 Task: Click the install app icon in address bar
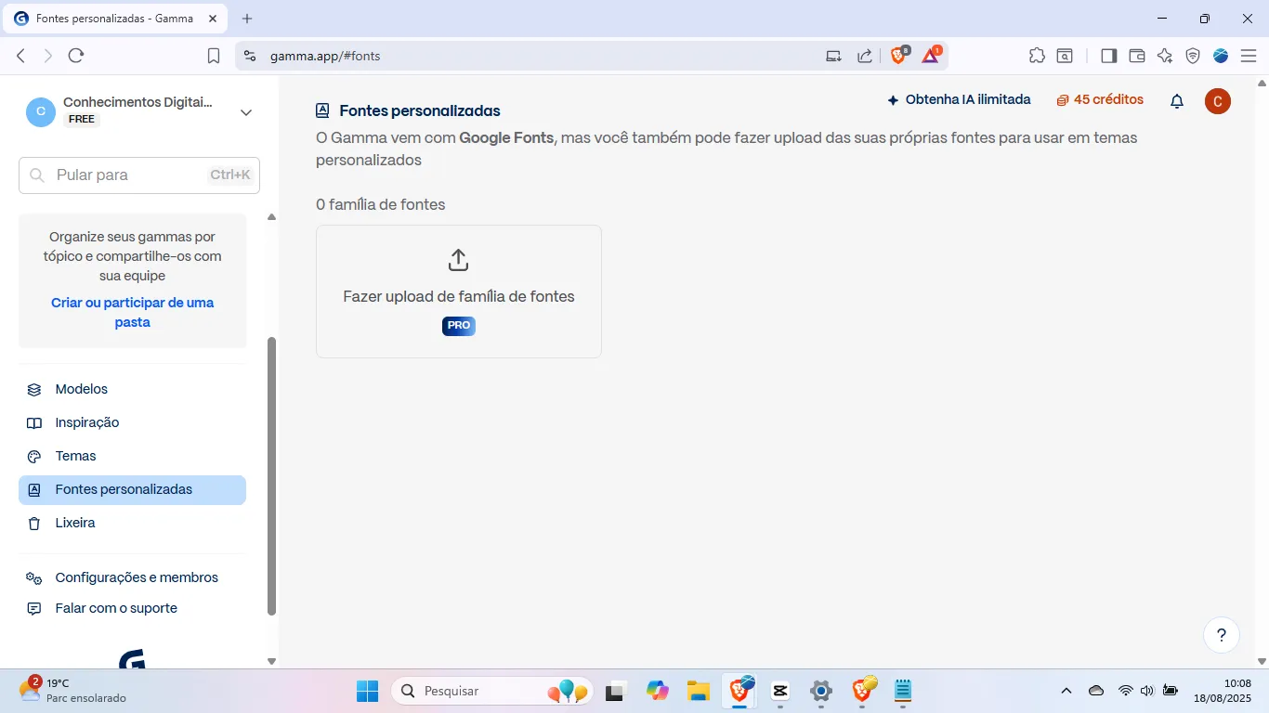[x=834, y=56]
